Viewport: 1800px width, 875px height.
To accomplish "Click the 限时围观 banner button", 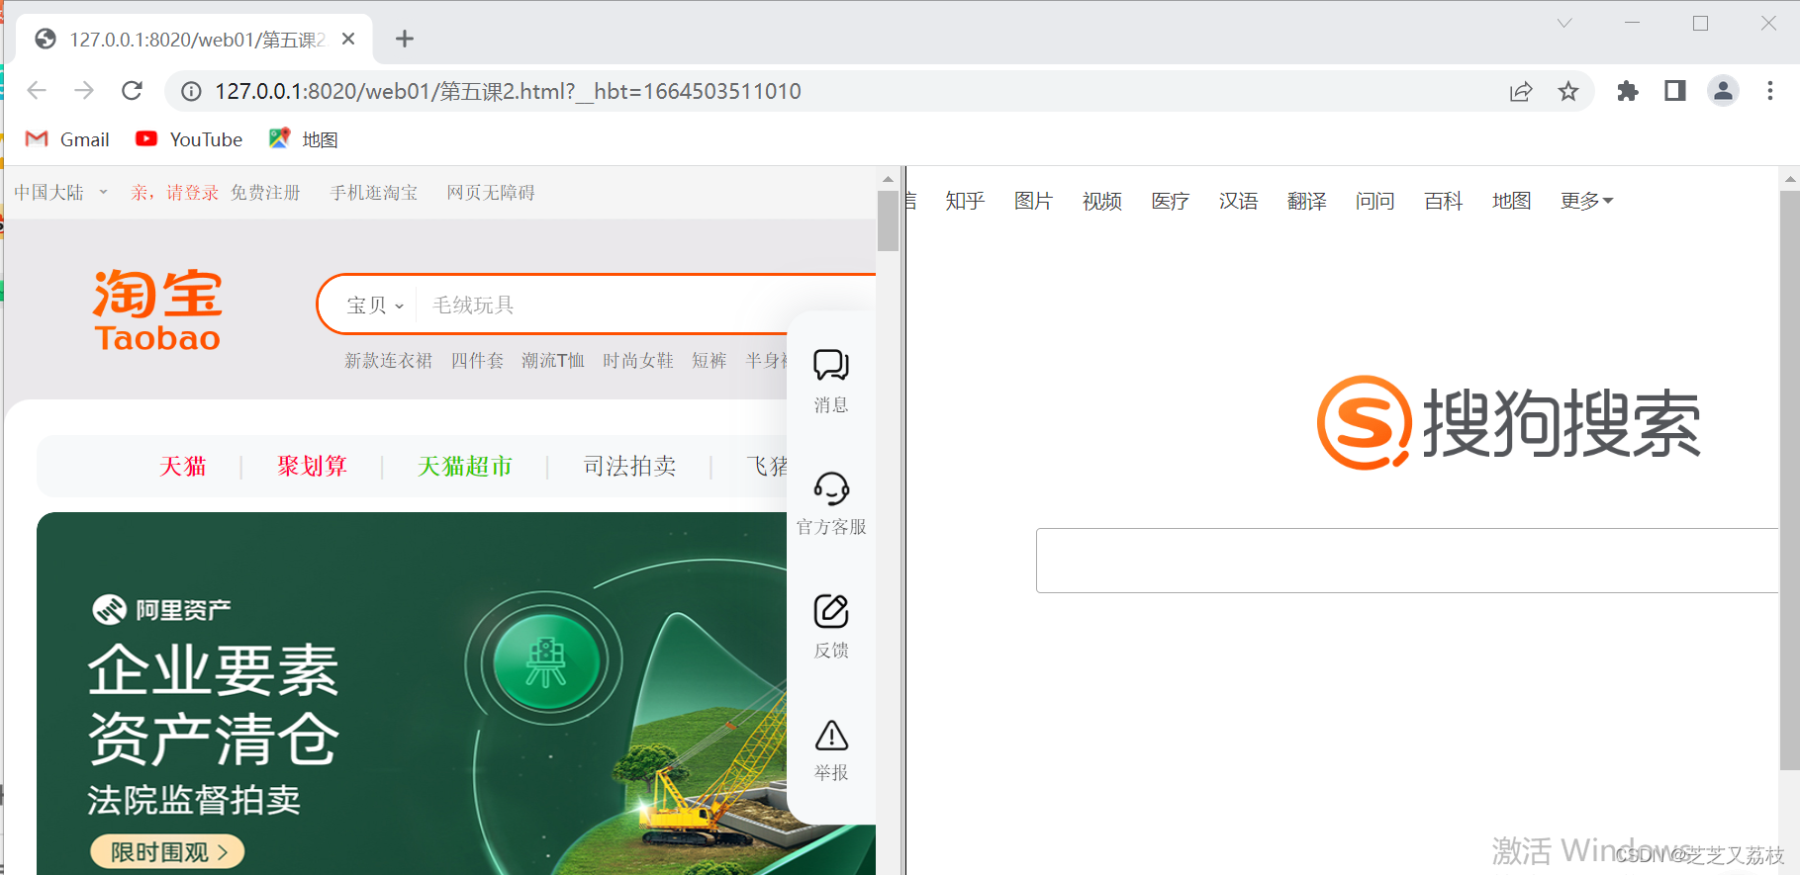I will pos(167,851).
